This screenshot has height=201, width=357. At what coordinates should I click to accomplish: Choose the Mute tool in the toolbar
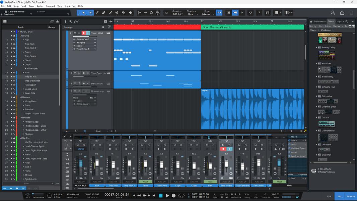coord(117,13)
